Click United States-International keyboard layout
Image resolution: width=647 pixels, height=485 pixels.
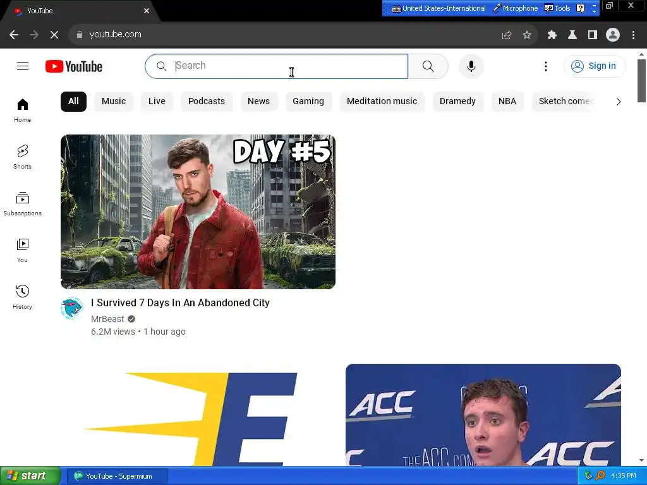438,8
